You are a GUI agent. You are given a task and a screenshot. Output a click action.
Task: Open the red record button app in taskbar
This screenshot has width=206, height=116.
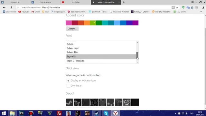[31, 113]
